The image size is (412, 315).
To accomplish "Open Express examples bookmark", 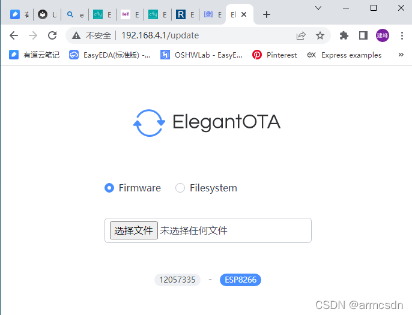I will [344, 55].
